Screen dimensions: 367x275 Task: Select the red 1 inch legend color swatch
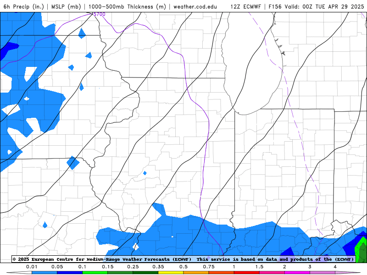click(247, 273)
